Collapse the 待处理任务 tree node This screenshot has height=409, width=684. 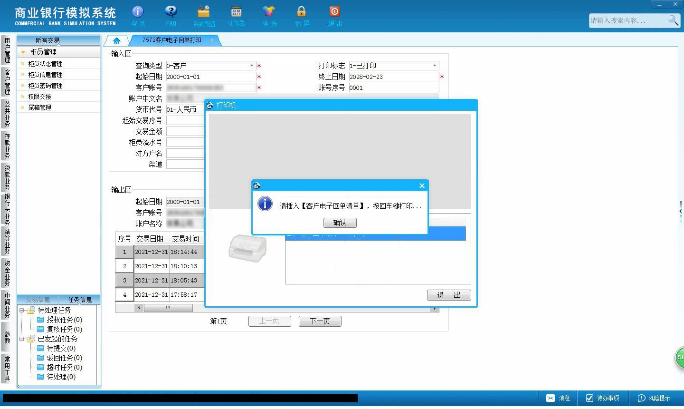coord(21,310)
